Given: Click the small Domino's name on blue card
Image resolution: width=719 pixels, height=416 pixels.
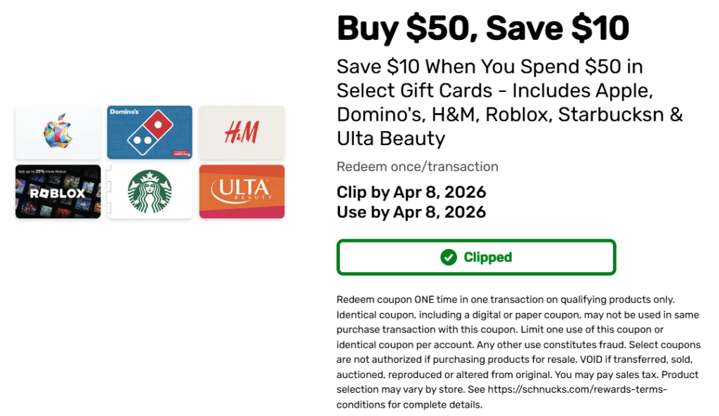Looking at the screenshot, I should 123,112.
